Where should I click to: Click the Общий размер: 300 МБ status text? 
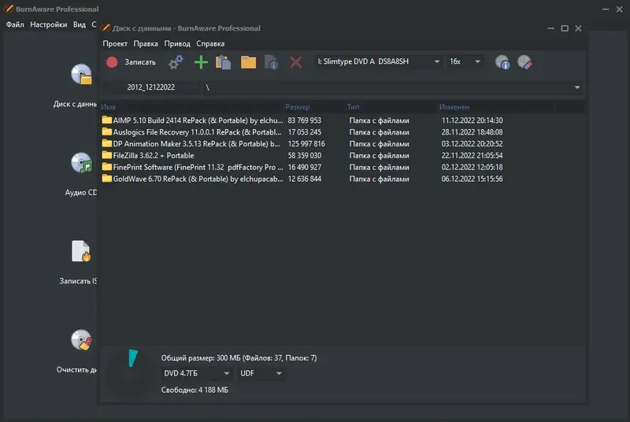(x=239, y=357)
